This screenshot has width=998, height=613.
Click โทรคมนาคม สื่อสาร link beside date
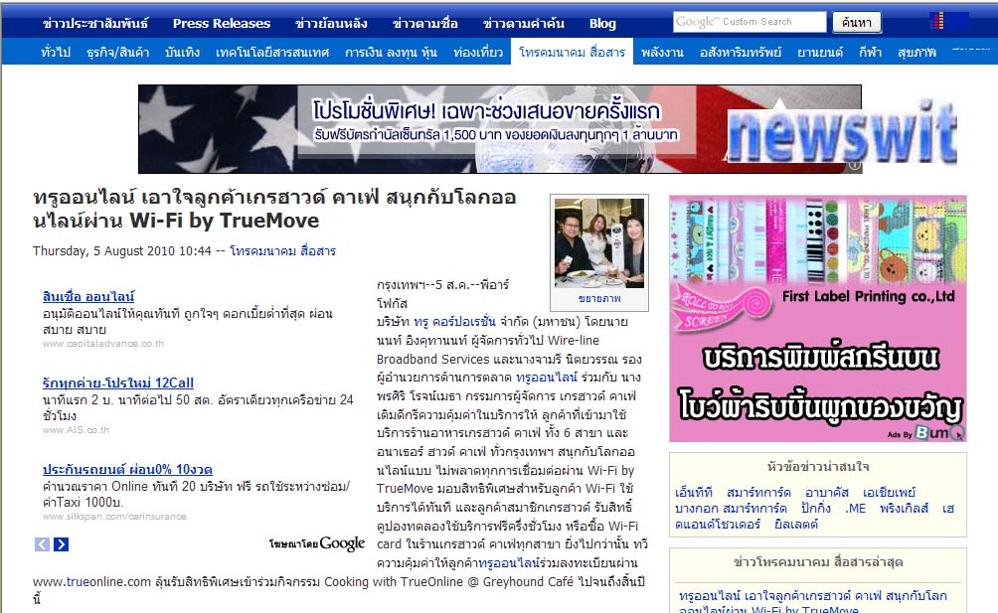[x=282, y=250]
